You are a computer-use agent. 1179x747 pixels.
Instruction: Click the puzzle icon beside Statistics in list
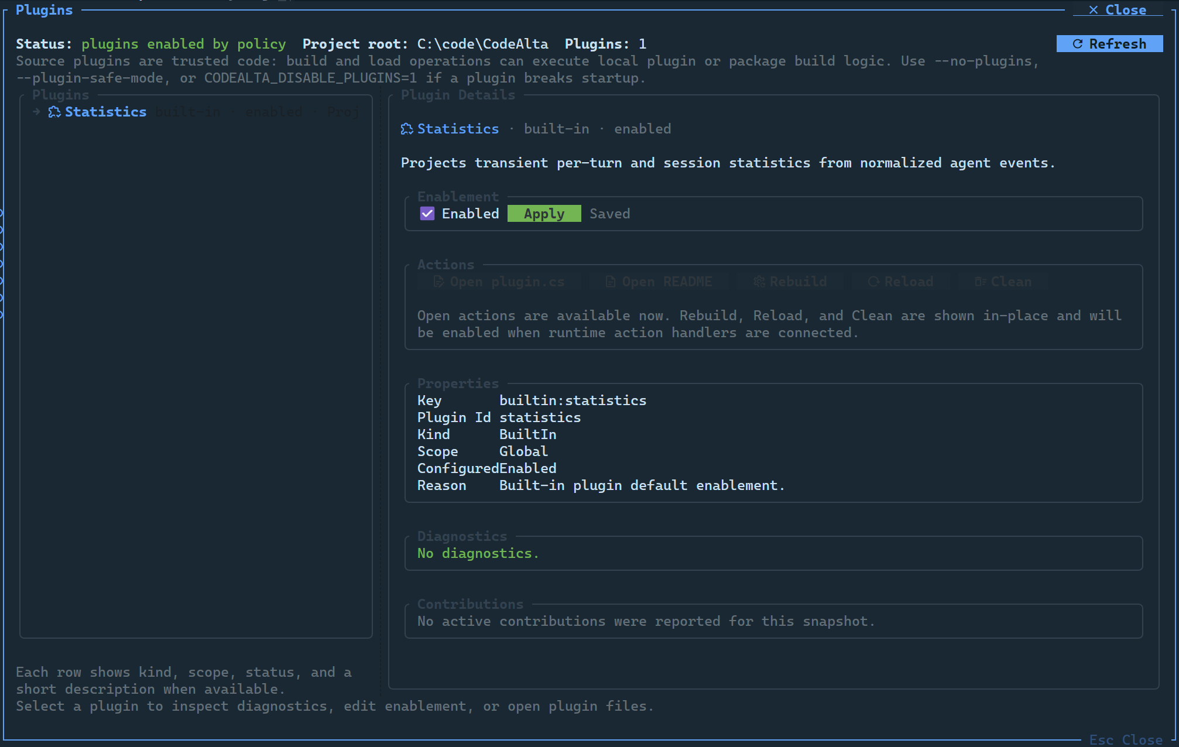point(54,112)
